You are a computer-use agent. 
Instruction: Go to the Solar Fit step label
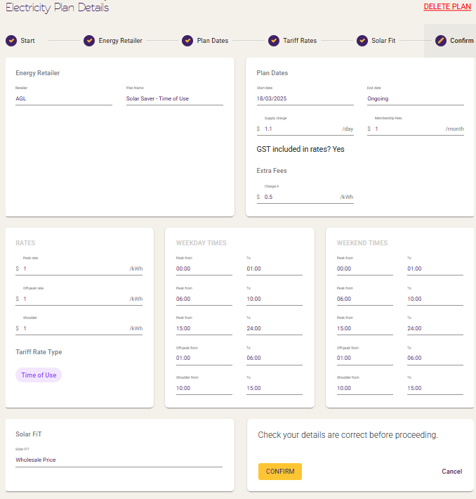tap(383, 41)
